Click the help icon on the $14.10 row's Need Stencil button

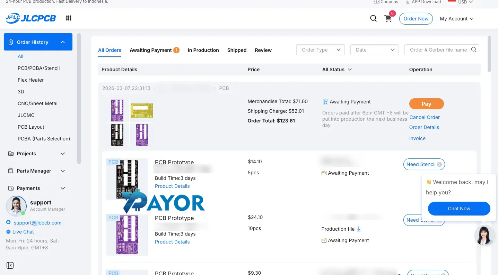439,164
